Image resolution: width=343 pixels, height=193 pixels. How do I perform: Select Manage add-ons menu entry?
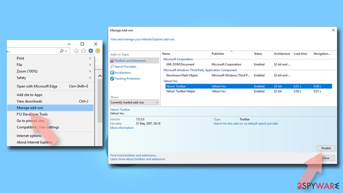pyautogui.click(x=50, y=108)
